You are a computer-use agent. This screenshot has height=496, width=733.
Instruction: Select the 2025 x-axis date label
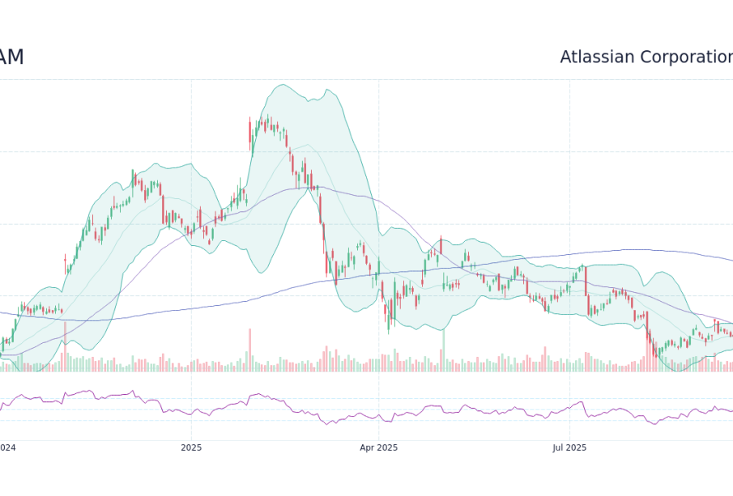(x=191, y=448)
